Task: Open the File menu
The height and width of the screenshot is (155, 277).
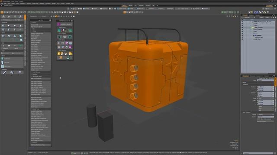Action: 2,3
